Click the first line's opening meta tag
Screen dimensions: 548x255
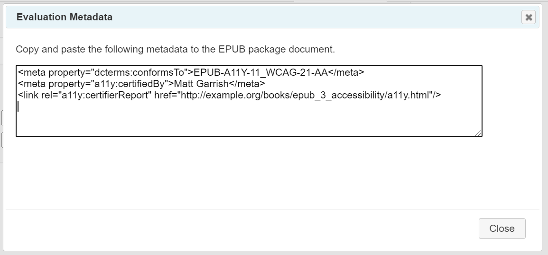32,72
